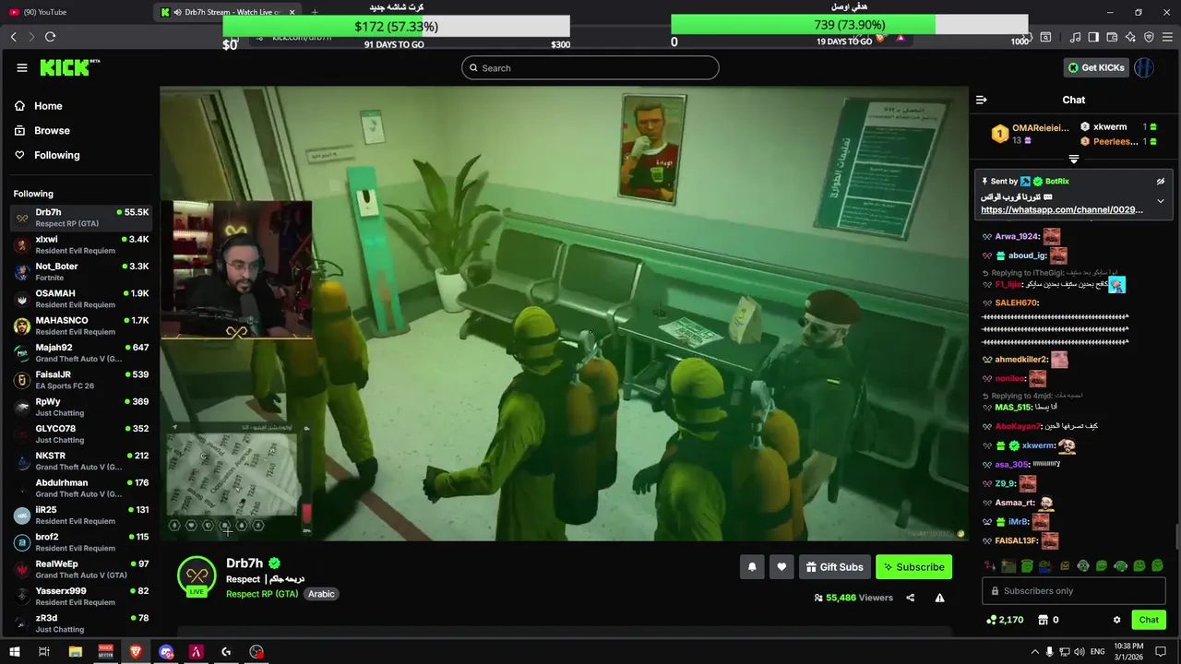Open FaisalJR channel in Following list
The height and width of the screenshot is (664, 1181).
(81, 380)
